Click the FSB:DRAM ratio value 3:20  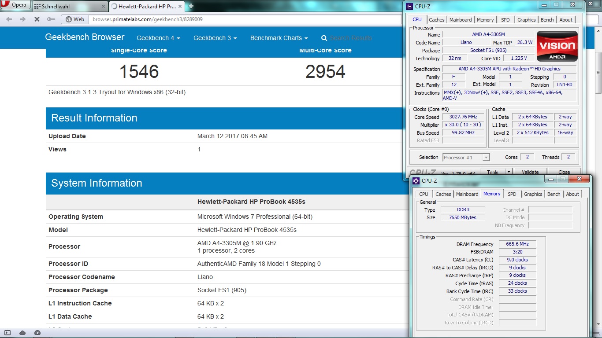pos(517,252)
